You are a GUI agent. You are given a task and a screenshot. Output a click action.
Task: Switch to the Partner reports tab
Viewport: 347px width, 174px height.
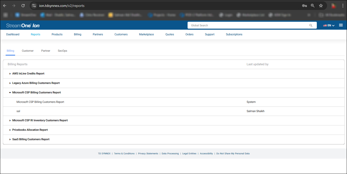tap(46, 51)
